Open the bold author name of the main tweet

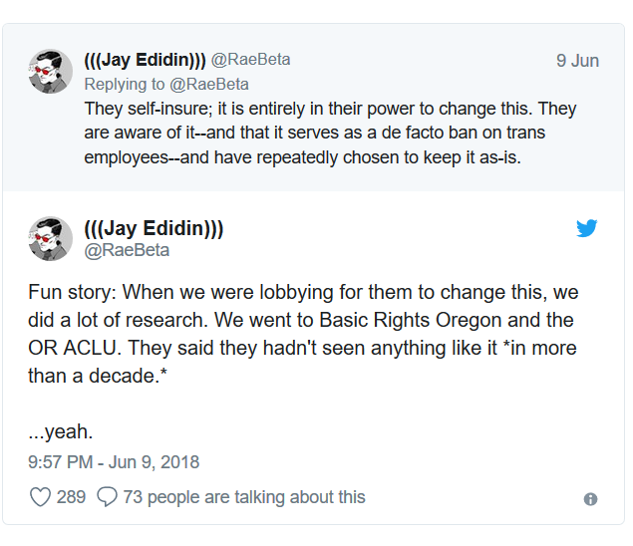(154, 228)
